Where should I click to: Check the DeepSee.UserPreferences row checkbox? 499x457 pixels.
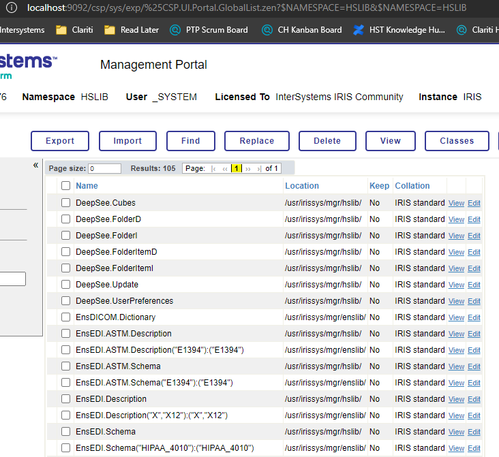pyautogui.click(x=65, y=300)
